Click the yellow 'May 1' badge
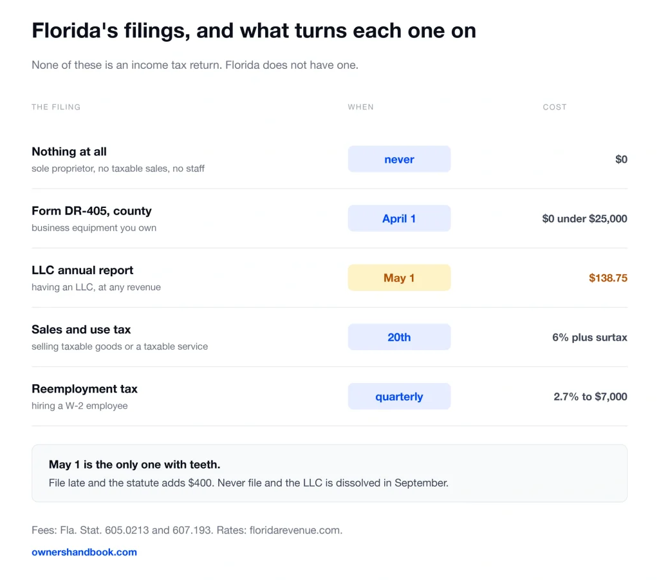Screen dimensions: 659x580 (x=399, y=277)
